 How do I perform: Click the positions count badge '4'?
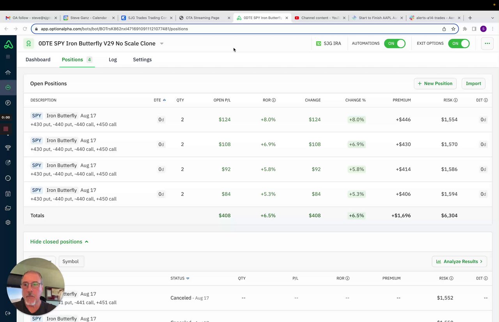(89, 60)
